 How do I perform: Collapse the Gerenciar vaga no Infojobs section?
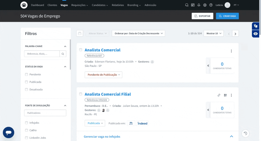pyautogui.click(x=231, y=136)
